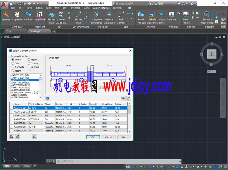Select AUSTROADS (AU) library

tap(19, 97)
